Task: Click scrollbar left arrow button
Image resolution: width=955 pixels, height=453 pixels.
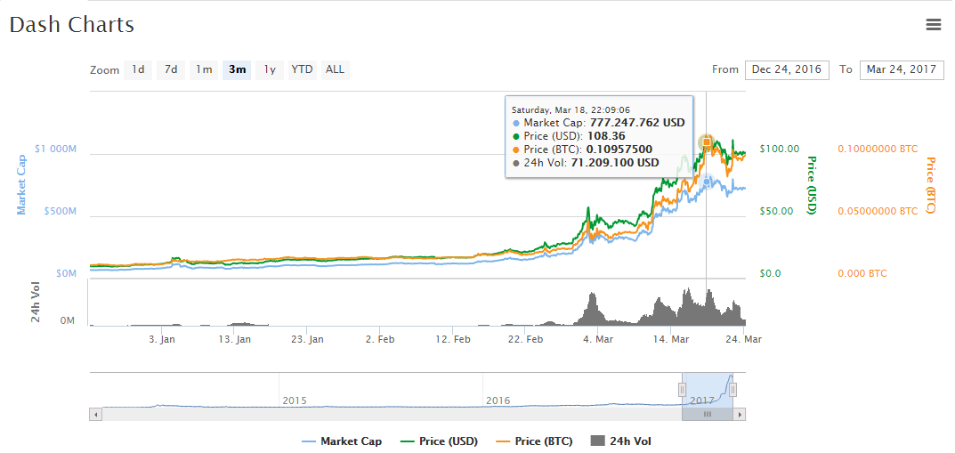Action: click(x=94, y=414)
